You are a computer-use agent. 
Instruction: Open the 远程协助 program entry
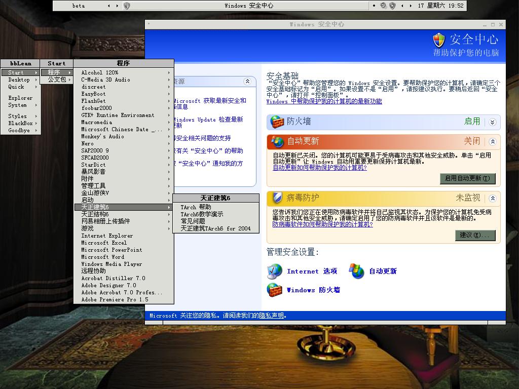(124, 271)
